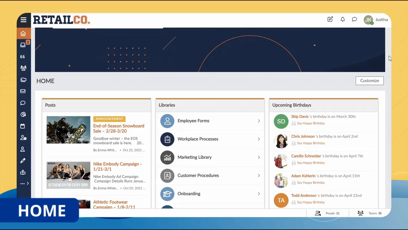Open the user clock icon in sidebar
This screenshot has width=408, height=230.
click(23, 138)
